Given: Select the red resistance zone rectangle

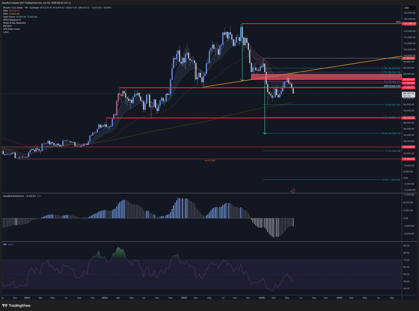Looking at the screenshot, I should point(326,76).
